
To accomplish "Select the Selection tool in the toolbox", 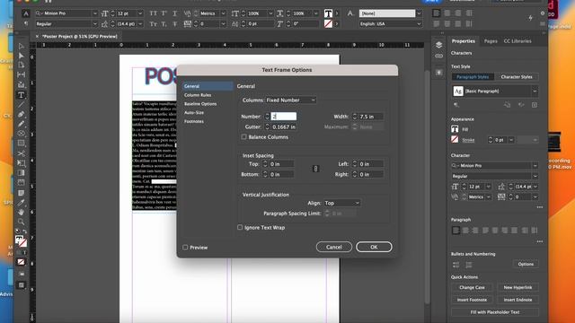I will [x=21, y=46].
